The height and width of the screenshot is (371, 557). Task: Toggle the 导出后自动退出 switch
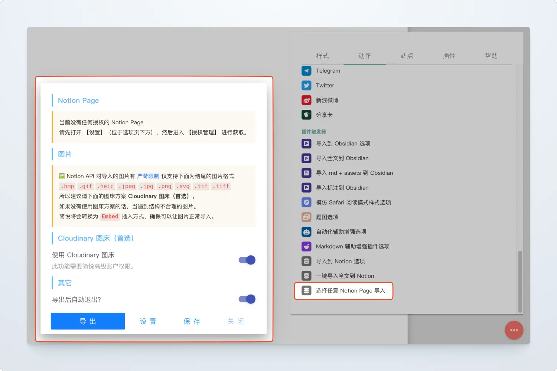pyautogui.click(x=247, y=299)
